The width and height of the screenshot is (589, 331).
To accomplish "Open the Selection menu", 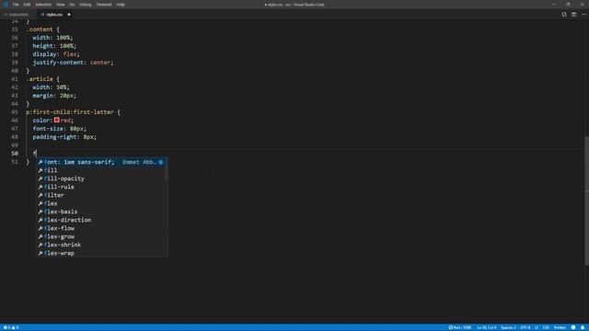I will 43,5.
